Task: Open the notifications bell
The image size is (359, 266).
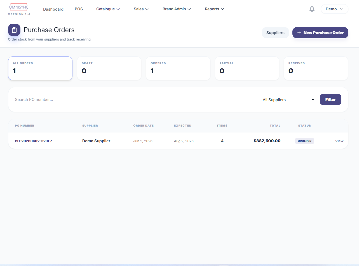Action: click(x=312, y=9)
